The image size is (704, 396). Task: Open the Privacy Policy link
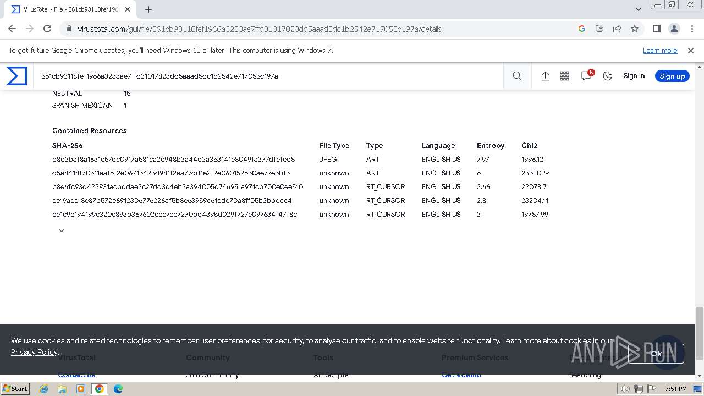point(34,352)
